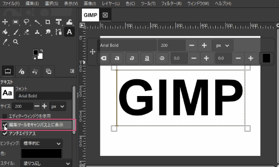The width and height of the screenshot is (279, 167).
Task: Select the Paths tool
Action: (x=59, y=32)
